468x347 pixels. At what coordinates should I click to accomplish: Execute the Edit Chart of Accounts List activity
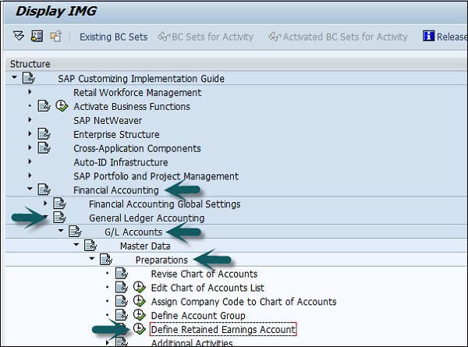(x=140, y=288)
